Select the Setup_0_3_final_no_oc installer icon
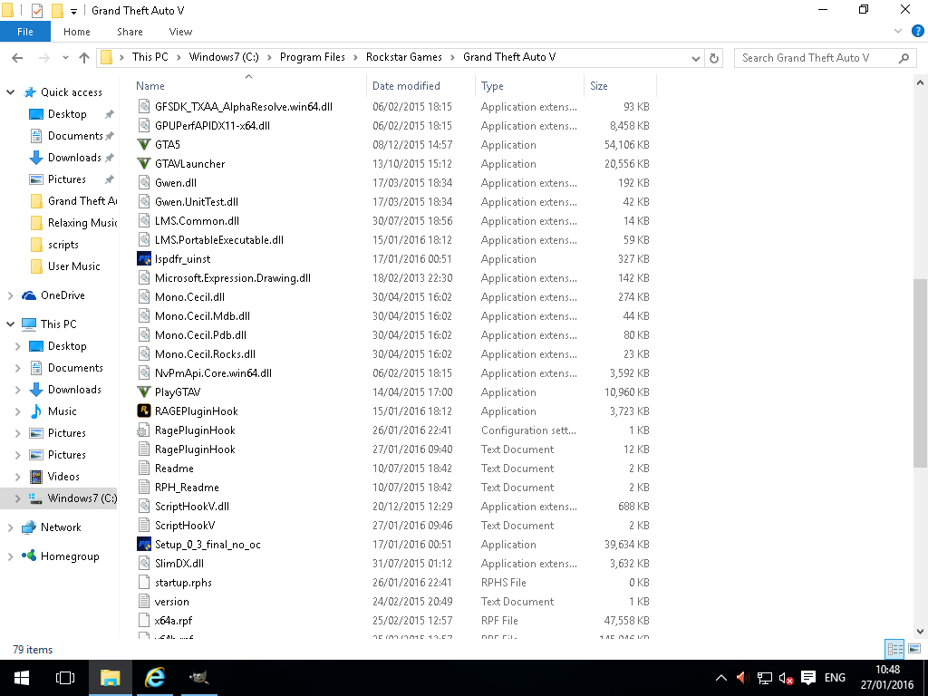928x696 pixels. coord(143,545)
